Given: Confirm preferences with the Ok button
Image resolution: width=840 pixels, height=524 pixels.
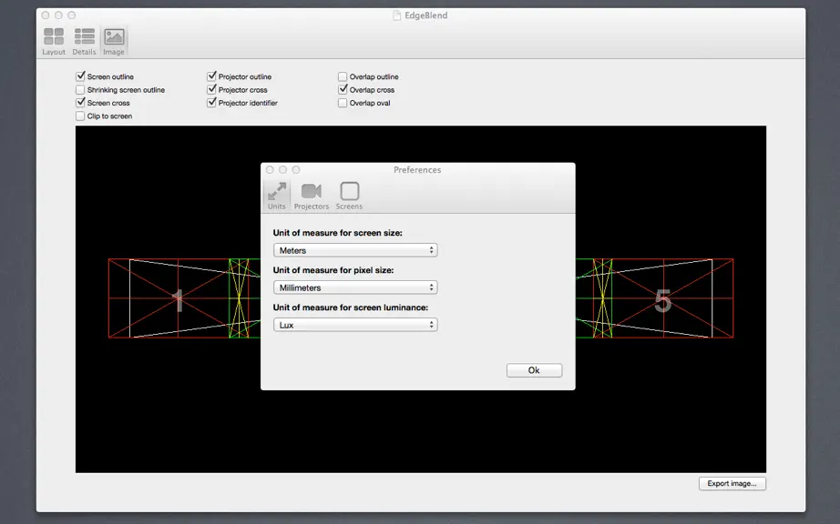Looking at the screenshot, I should click(534, 370).
